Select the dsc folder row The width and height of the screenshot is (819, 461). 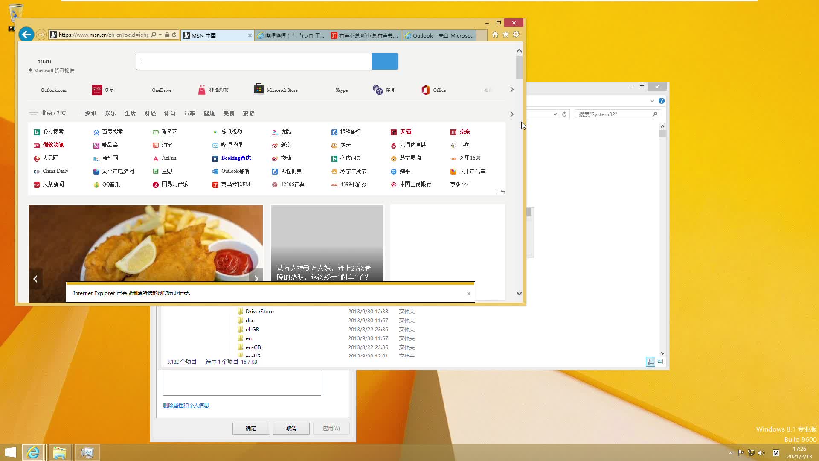tap(326, 321)
